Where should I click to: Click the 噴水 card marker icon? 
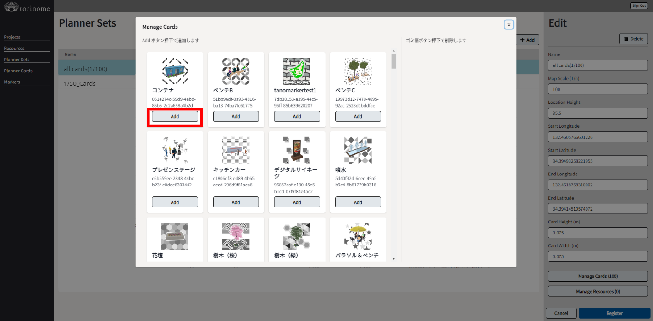point(358,150)
